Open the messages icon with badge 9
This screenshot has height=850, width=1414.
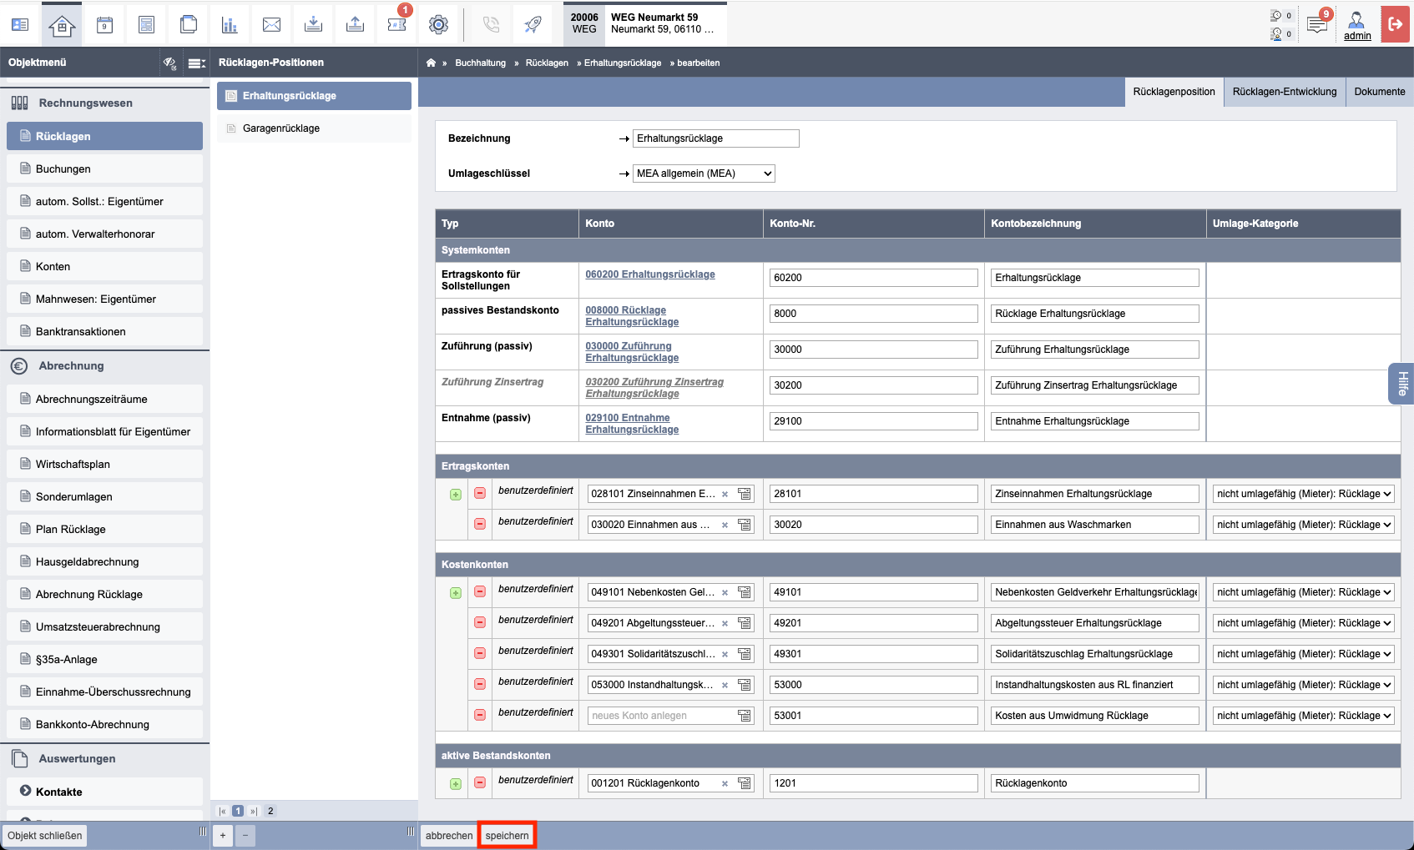1317,25
